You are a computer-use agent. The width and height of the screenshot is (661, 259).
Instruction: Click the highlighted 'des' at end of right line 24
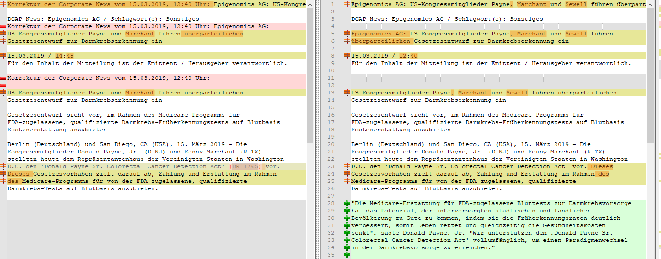pos(604,174)
